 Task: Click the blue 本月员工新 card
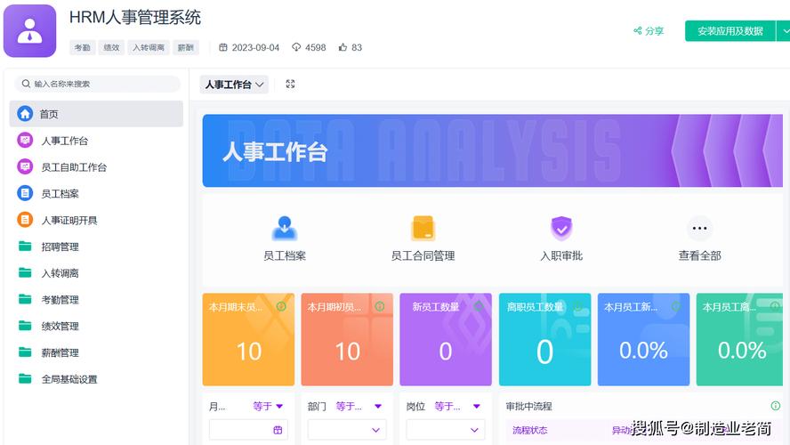643,340
